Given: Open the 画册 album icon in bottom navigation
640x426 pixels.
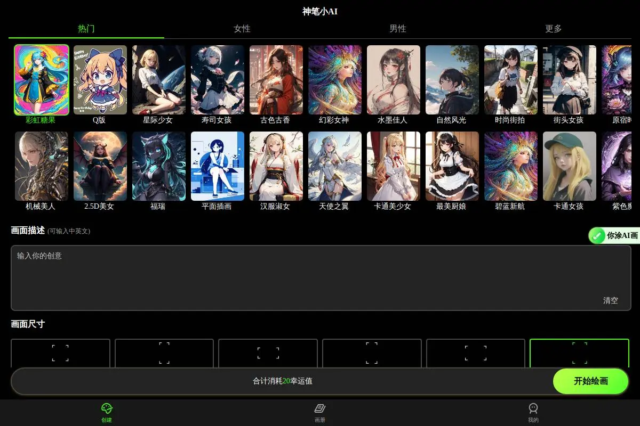Looking at the screenshot, I should coord(320,412).
